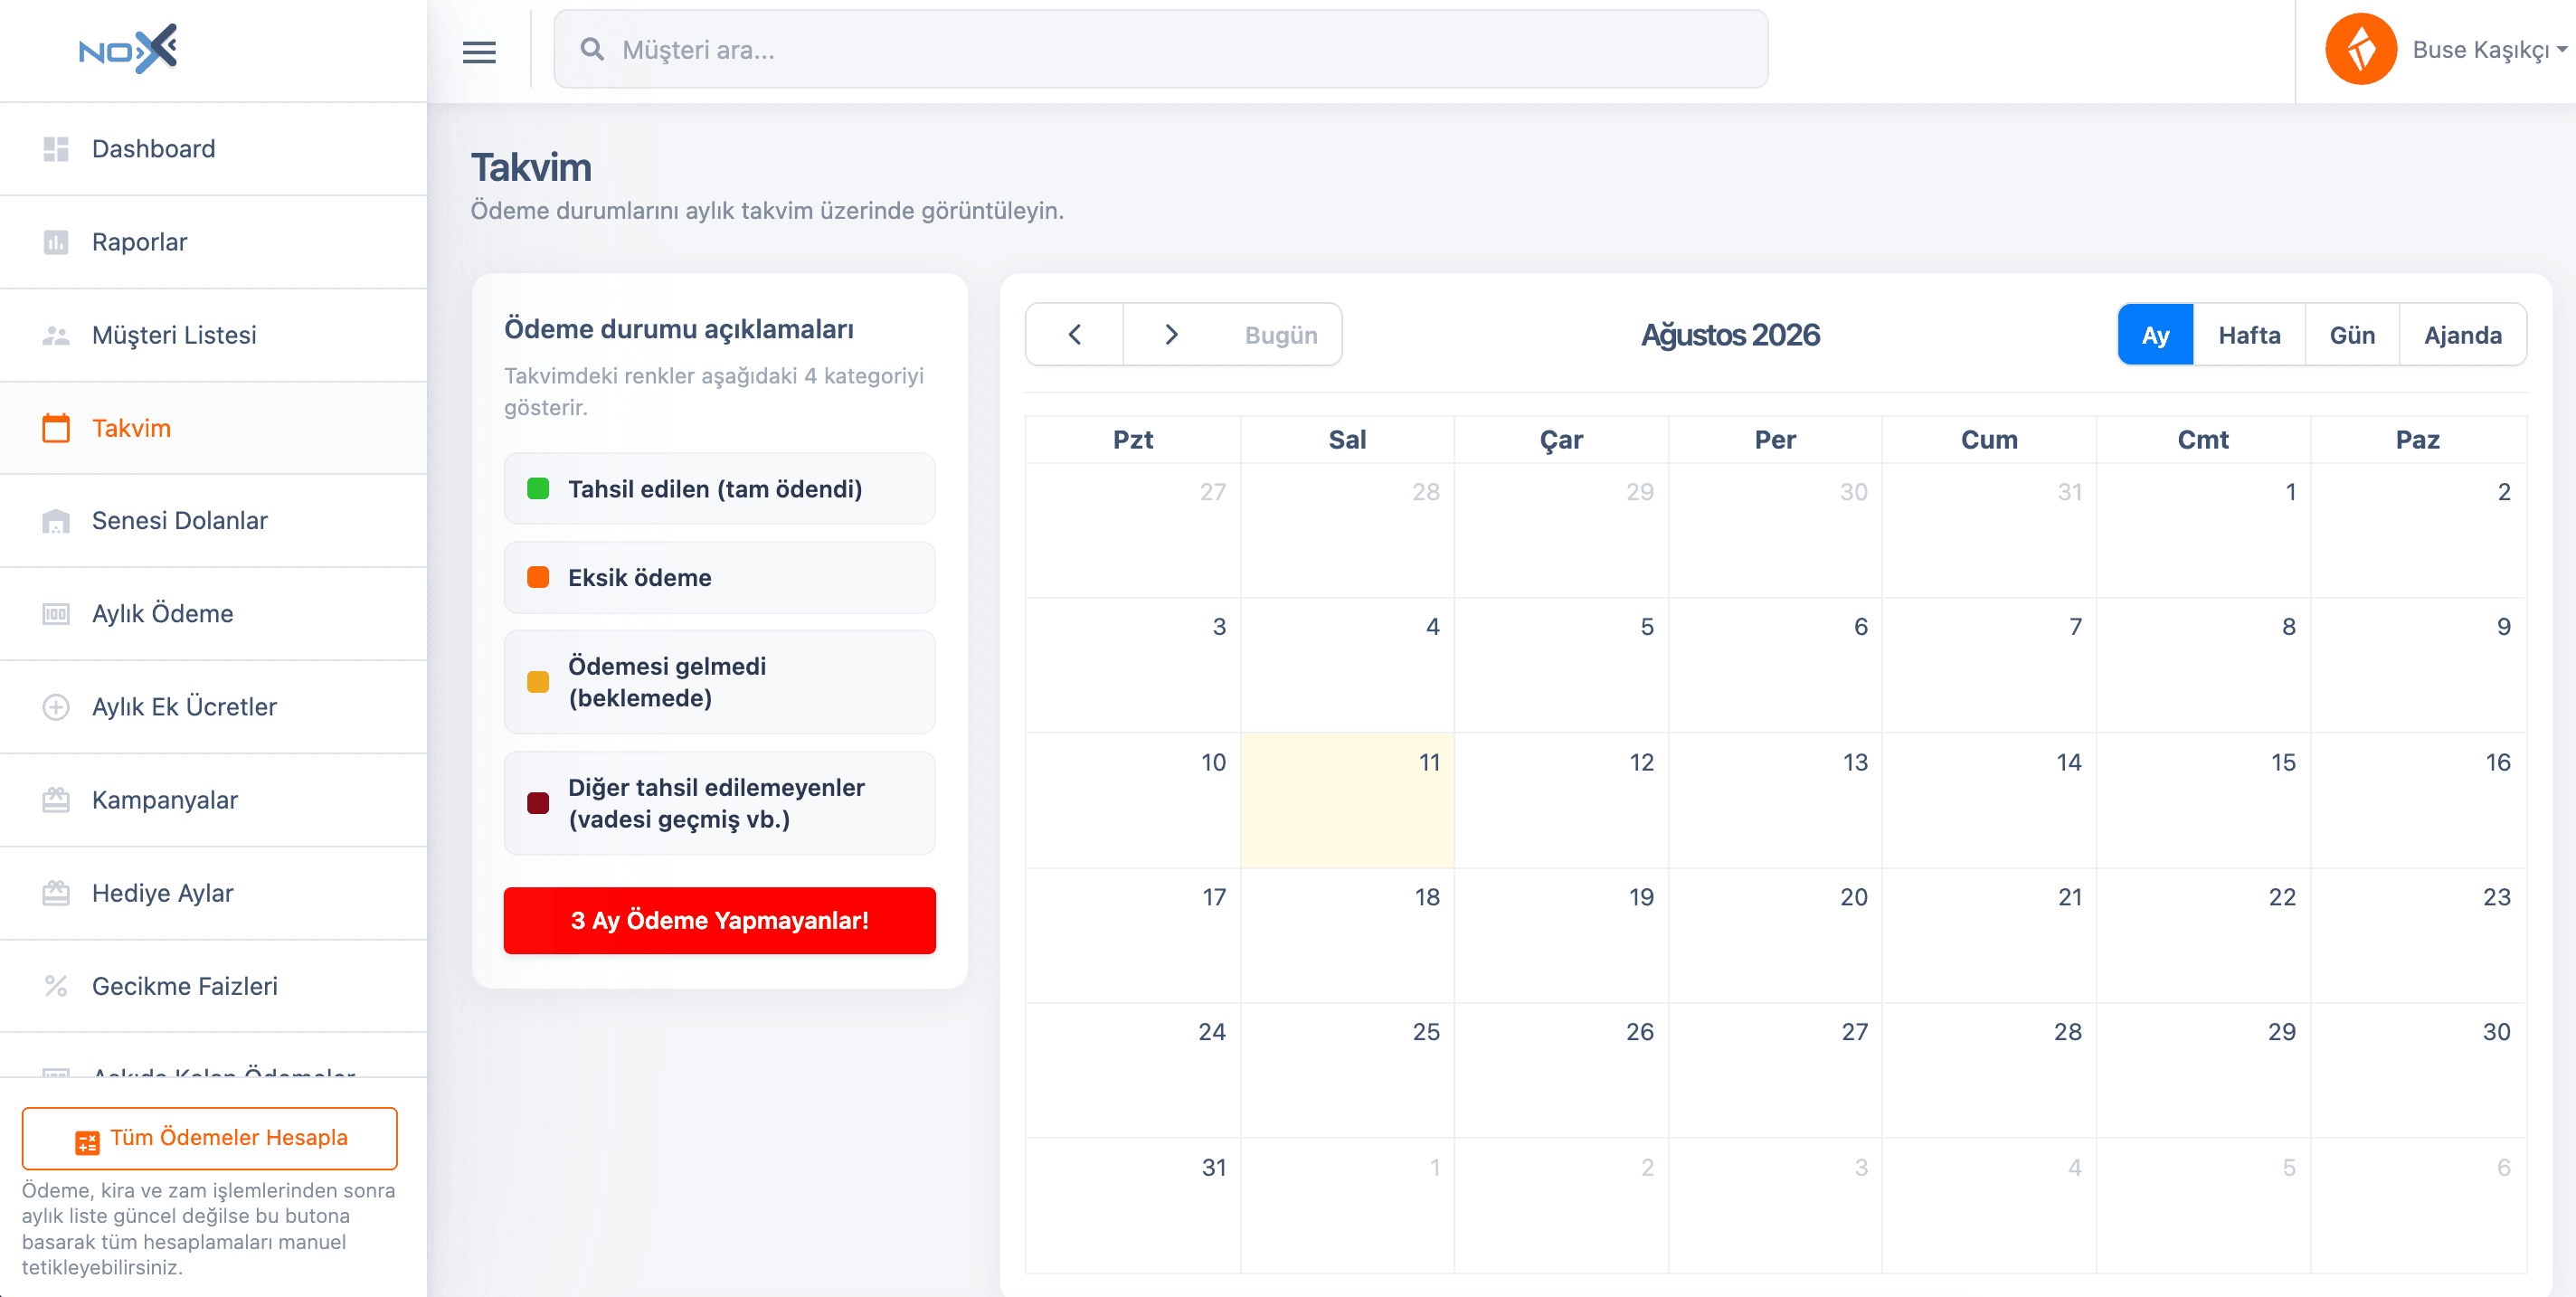Open the hamburger sidebar menu icon
Viewport: 2576px width, 1297px height.
click(479, 52)
